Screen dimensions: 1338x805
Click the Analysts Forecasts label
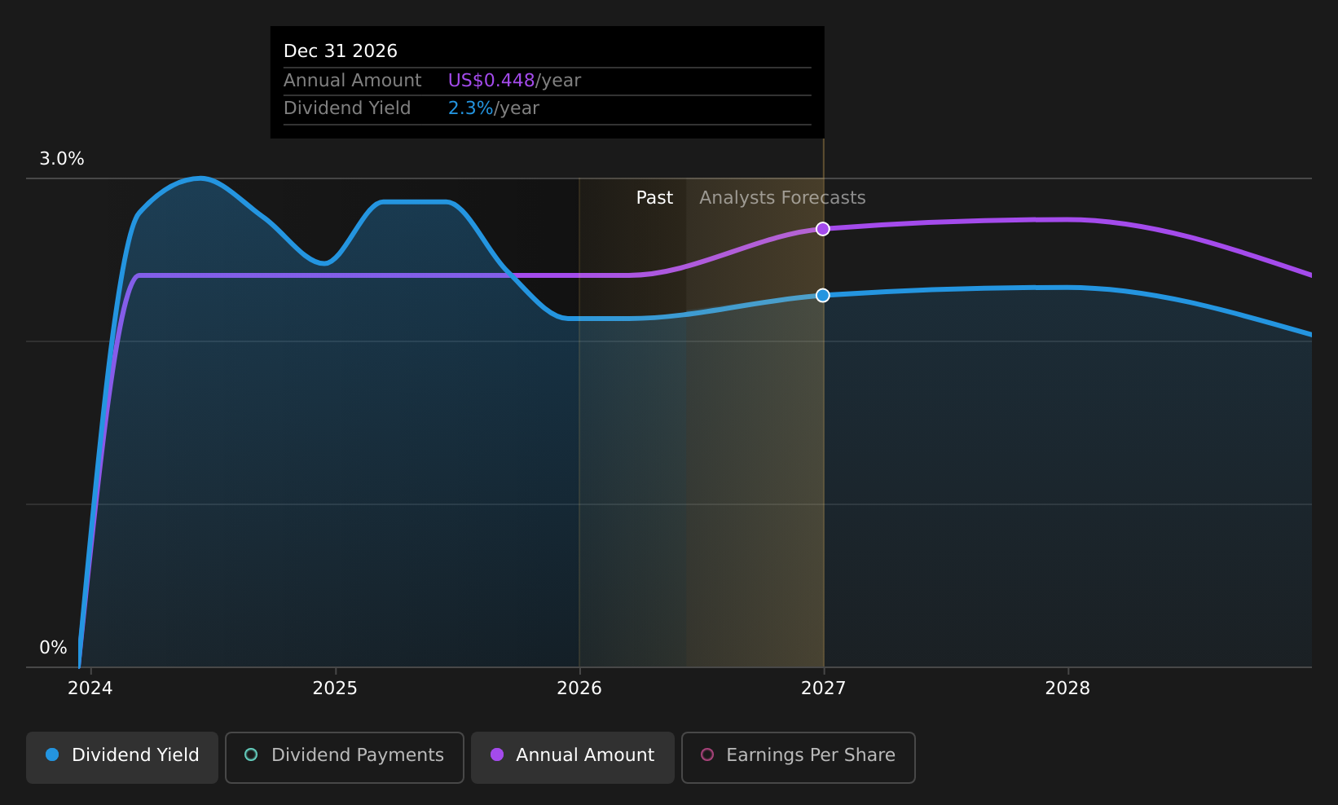click(x=782, y=198)
